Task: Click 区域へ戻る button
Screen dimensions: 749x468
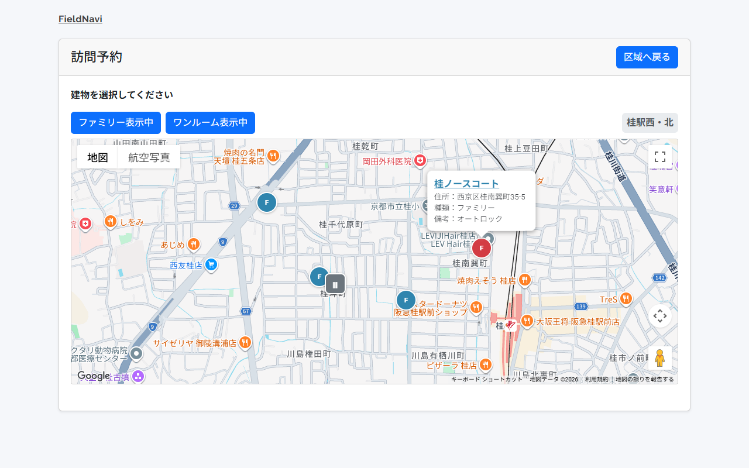Action: pos(647,57)
